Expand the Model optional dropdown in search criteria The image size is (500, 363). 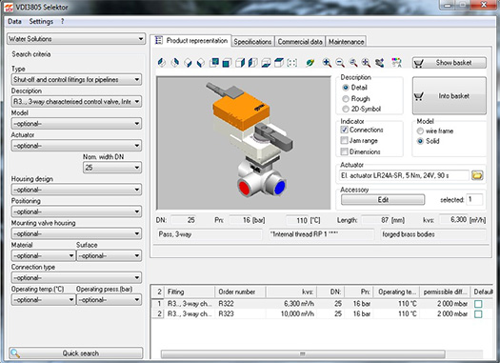[76, 124]
